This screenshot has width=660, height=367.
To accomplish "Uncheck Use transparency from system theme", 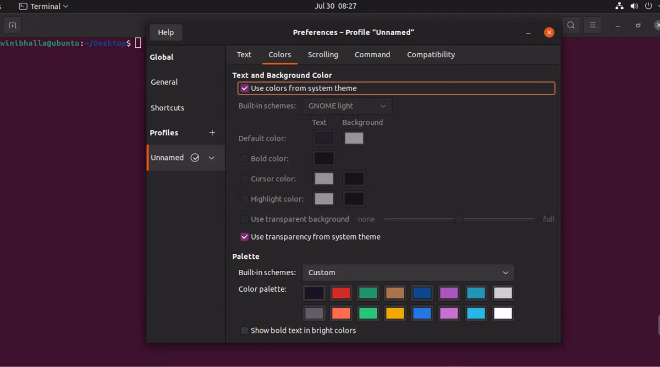I will tap(245, 237).
